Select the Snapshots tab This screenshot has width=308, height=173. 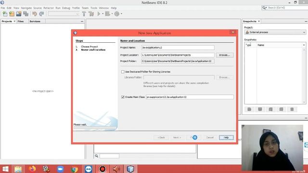pos(250,21)
